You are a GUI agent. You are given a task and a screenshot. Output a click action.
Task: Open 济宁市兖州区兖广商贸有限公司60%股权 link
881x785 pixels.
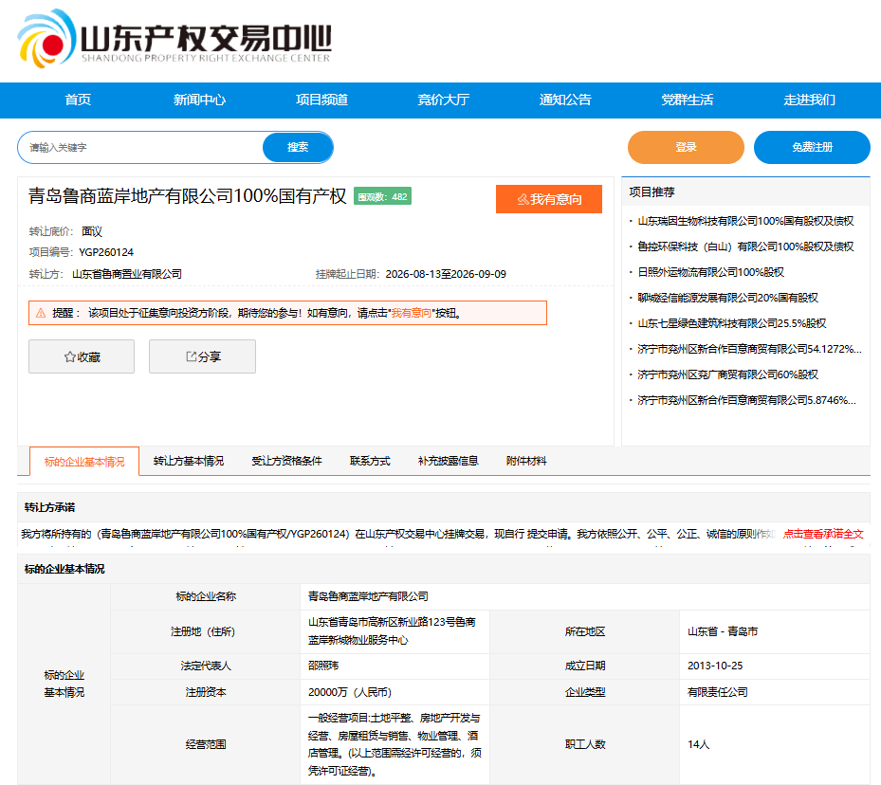click(x=727, y=374)
